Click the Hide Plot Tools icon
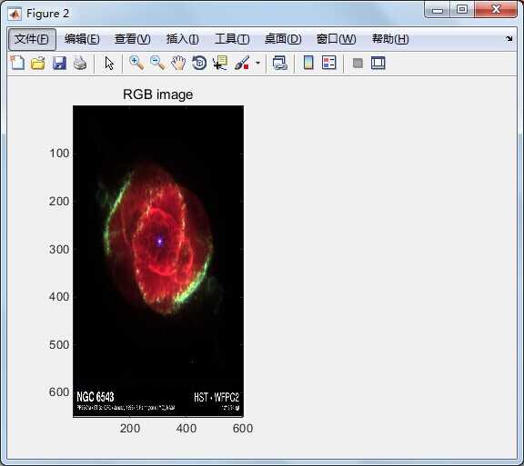524x466 pixels. point(358,63)
